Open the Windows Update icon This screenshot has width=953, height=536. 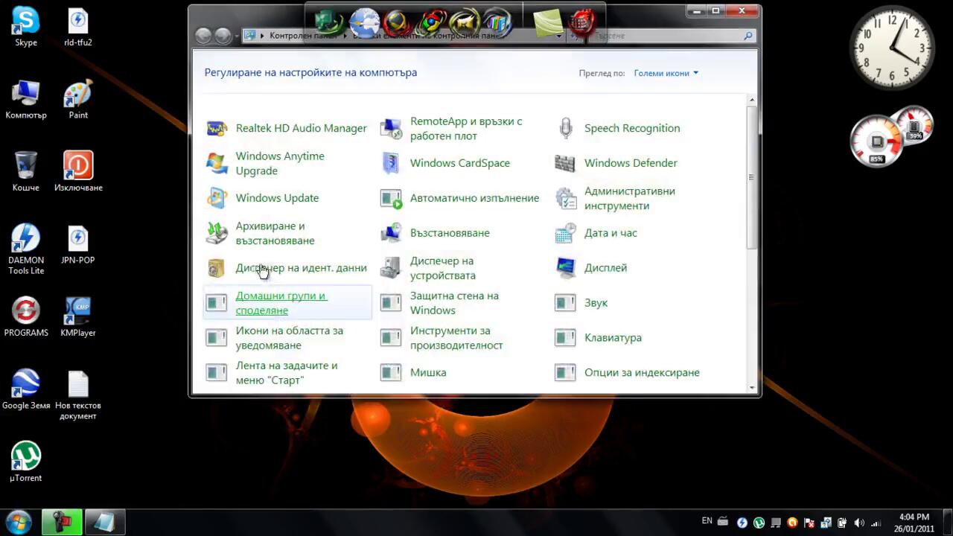pos(217,198)
